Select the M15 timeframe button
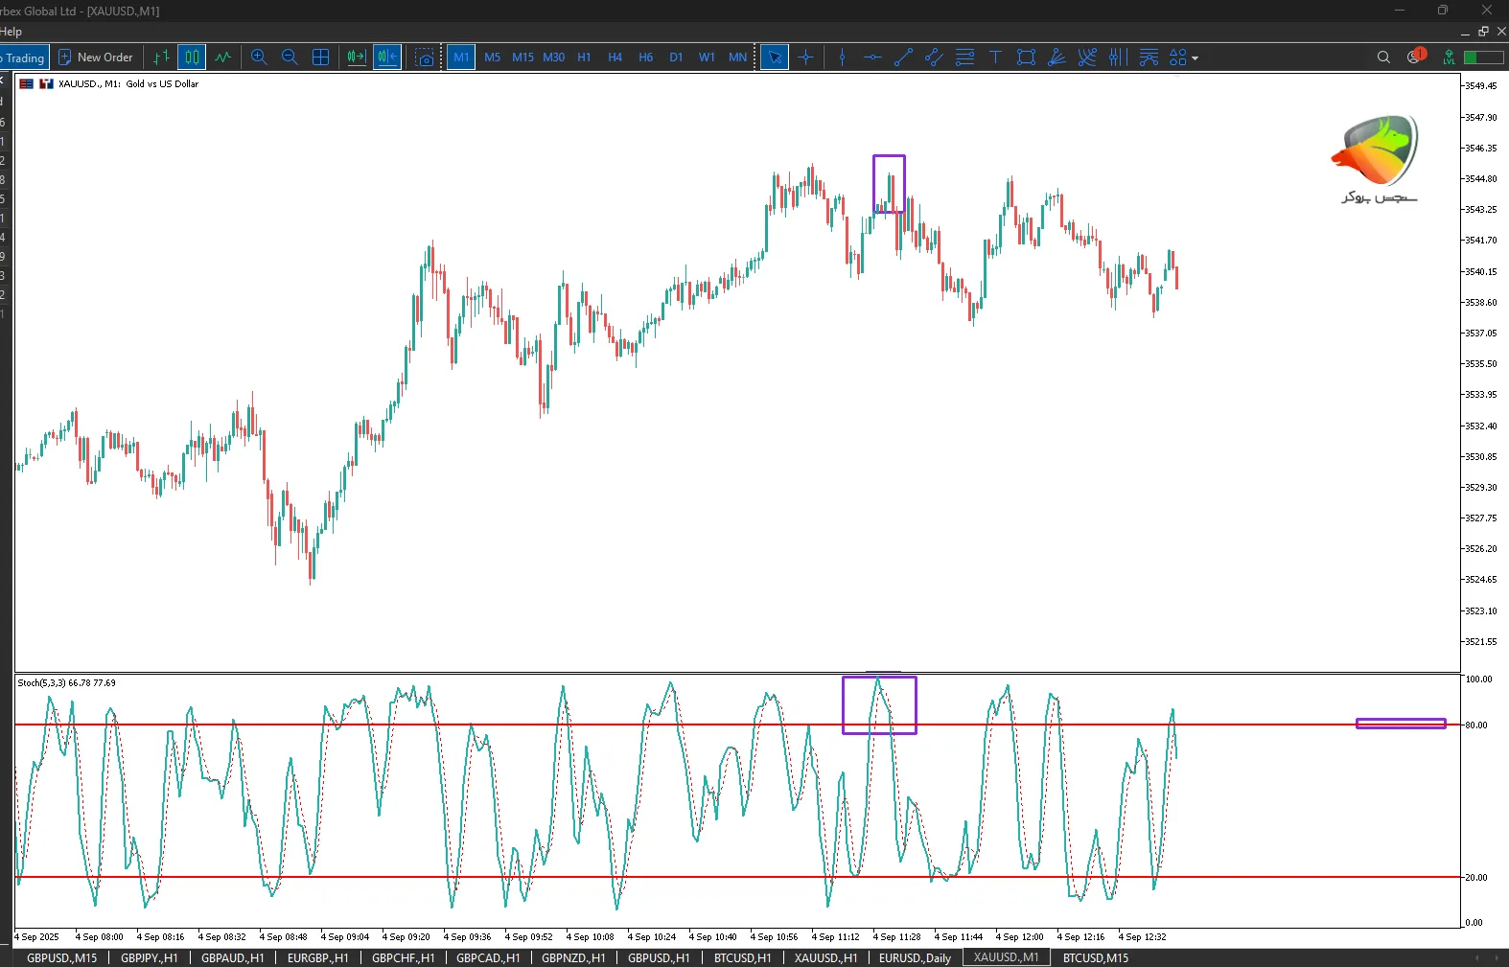The width and height of the screenshot is (1509, 967). point(522,58)
